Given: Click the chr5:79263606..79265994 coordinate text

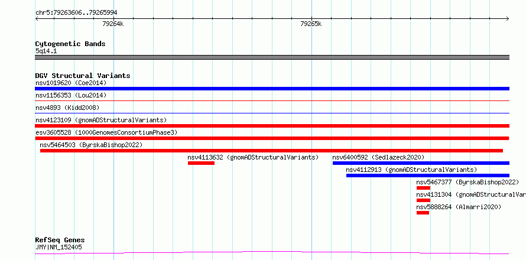Looking at the screenshot, I should tap(76, 13).
